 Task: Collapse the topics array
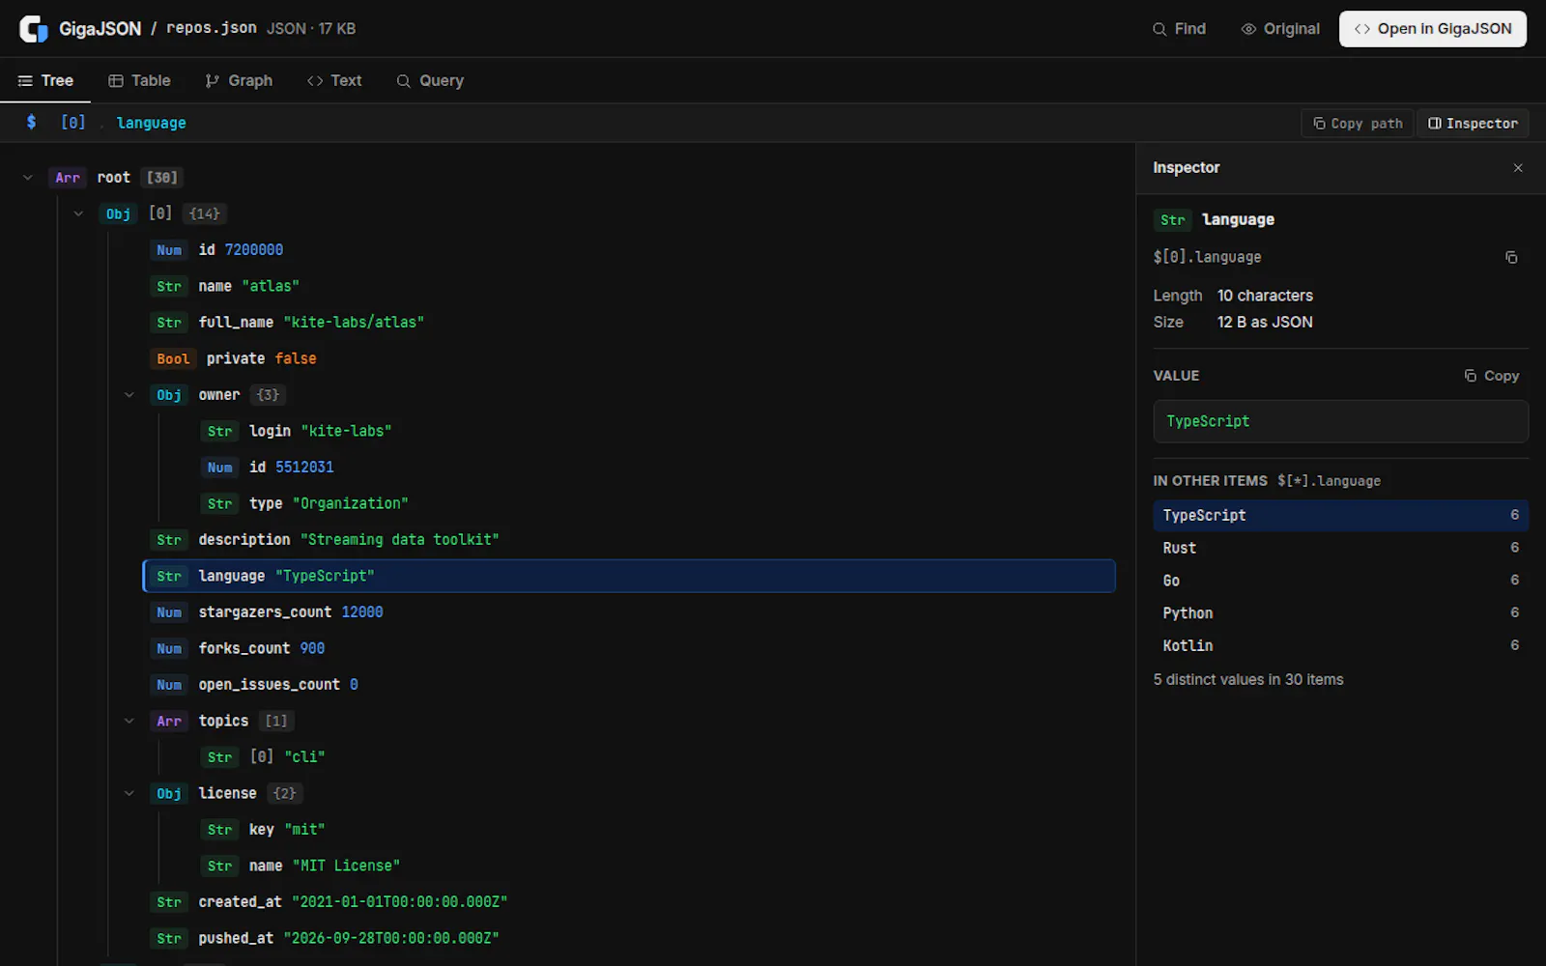(x=129, y=722)
